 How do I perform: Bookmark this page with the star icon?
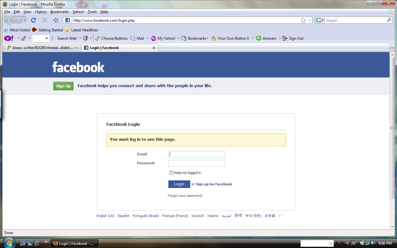click(303, 20)
